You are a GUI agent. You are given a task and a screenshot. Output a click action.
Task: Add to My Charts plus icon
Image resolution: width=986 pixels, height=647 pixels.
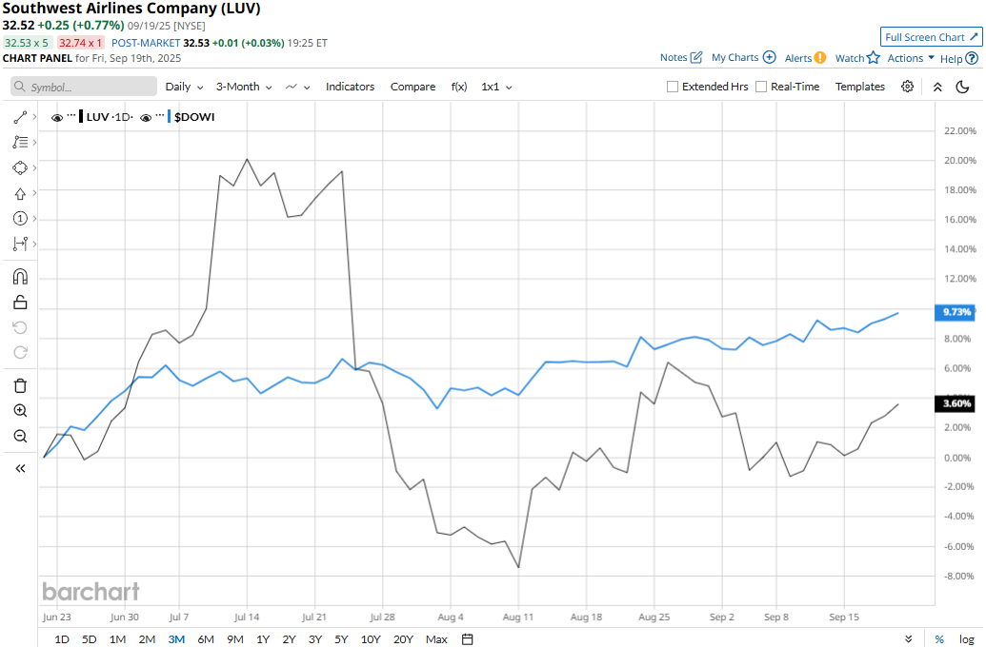pyautogui.click(x=769, y=57)
